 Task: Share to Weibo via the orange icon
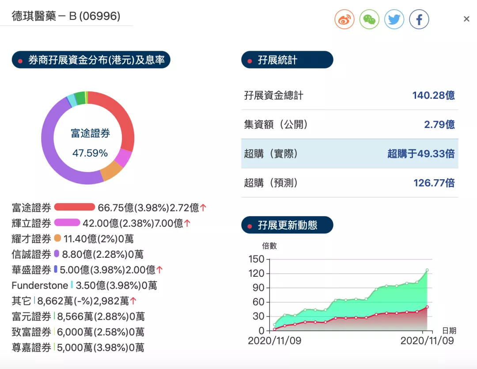344,19
